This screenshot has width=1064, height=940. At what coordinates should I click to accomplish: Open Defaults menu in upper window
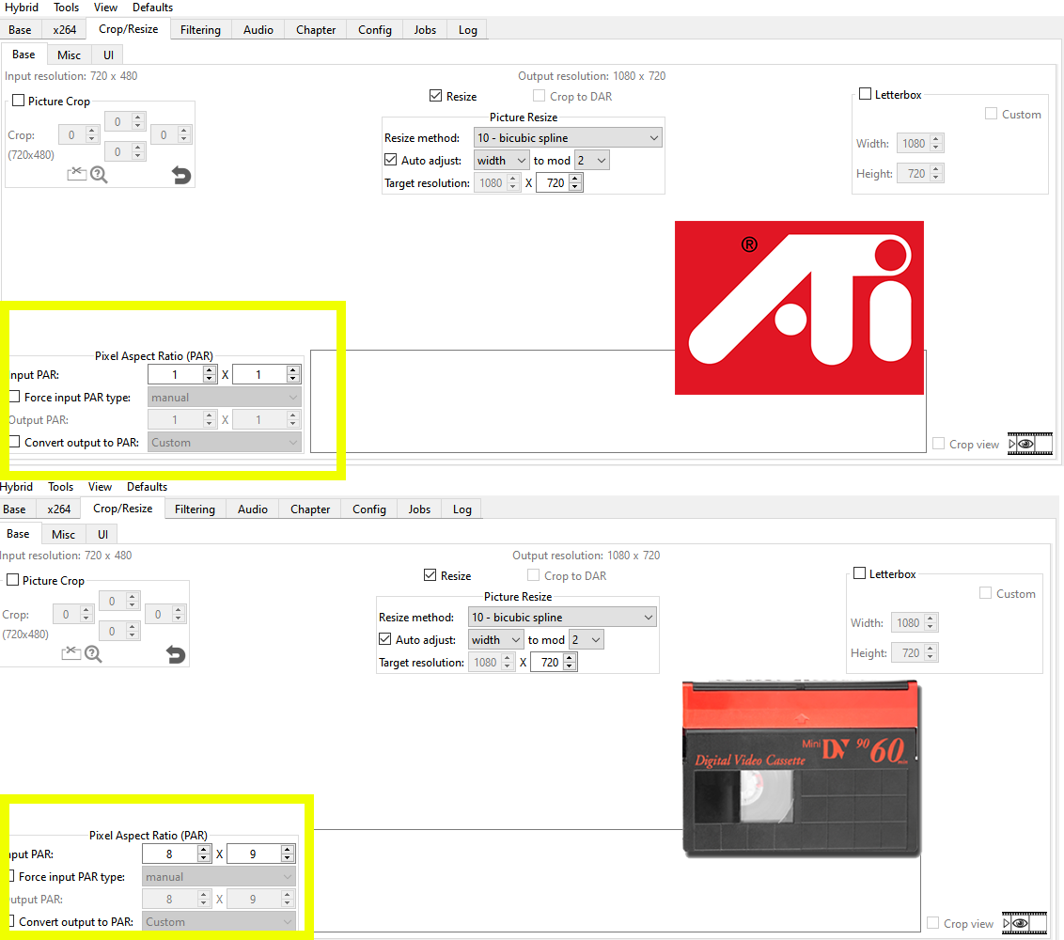[x=152, y=8]
